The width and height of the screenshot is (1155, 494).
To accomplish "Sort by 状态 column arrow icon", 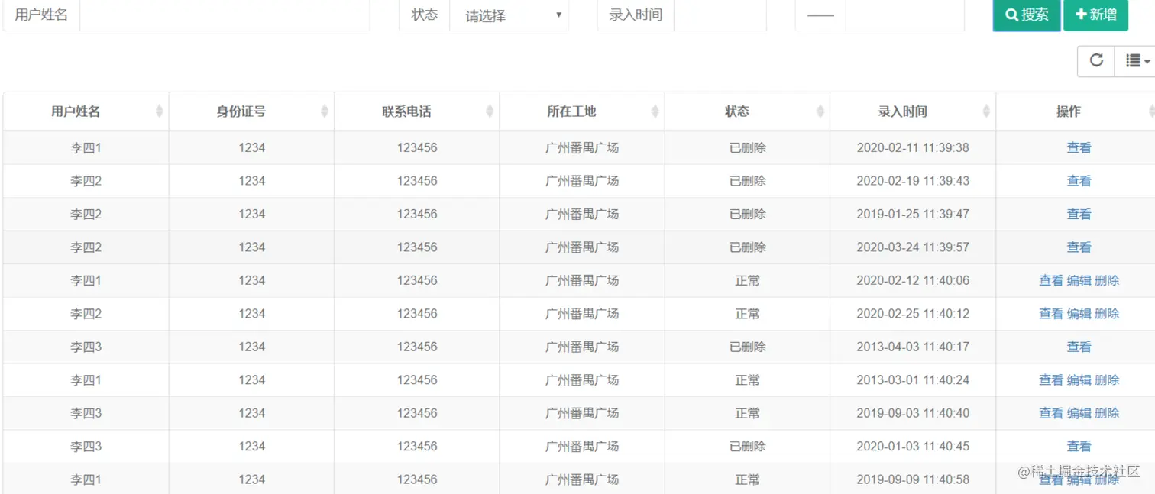I will pos(820,111).
